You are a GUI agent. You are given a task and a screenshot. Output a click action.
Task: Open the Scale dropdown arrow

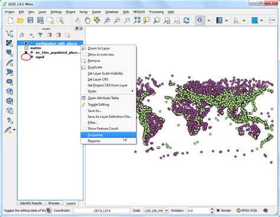click(167, 211)
